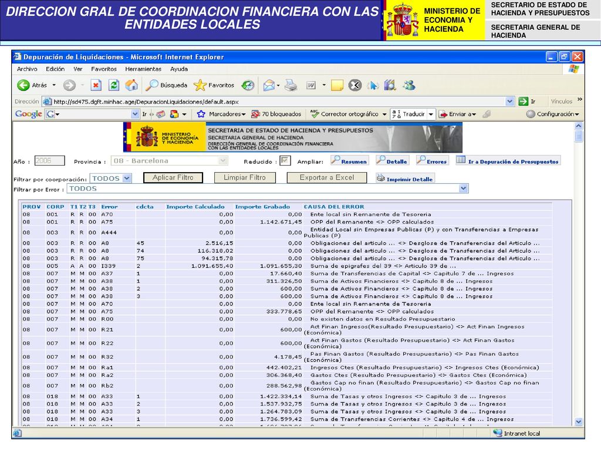Run the Corrector ortográfico spell check
The image size is (601, 451).
point(344,114)
